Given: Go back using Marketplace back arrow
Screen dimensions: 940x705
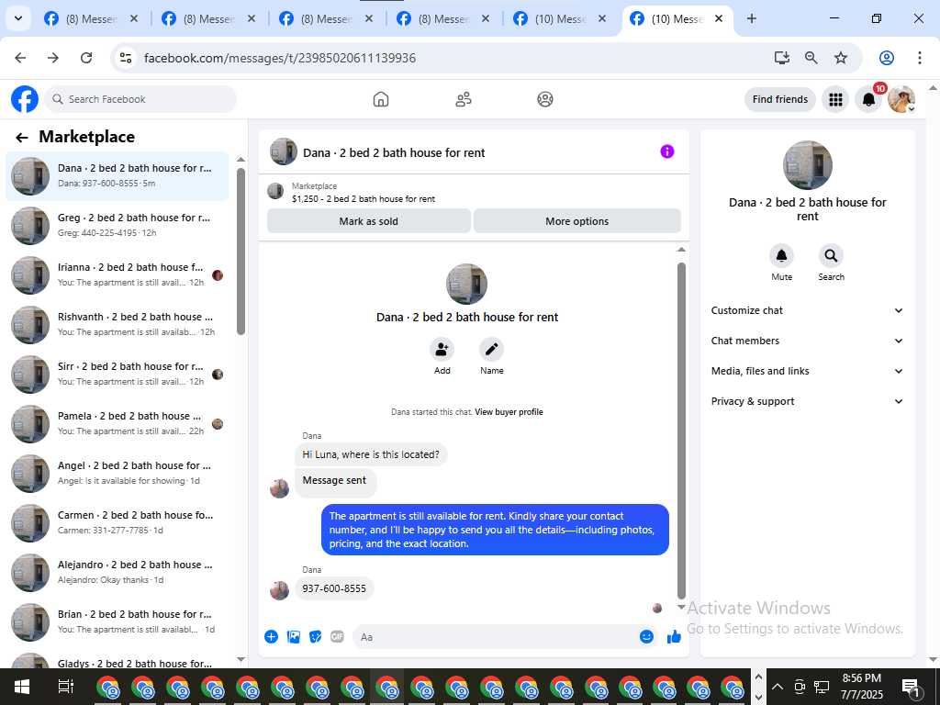Looking at the screenshot, I should (x=22, y=138).
